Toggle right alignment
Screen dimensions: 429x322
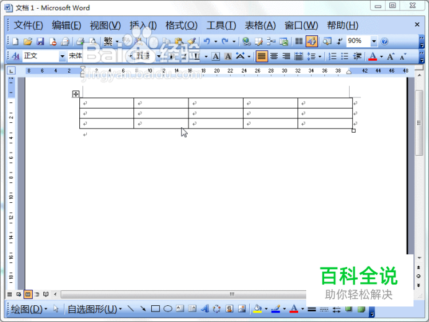(286, 56)
